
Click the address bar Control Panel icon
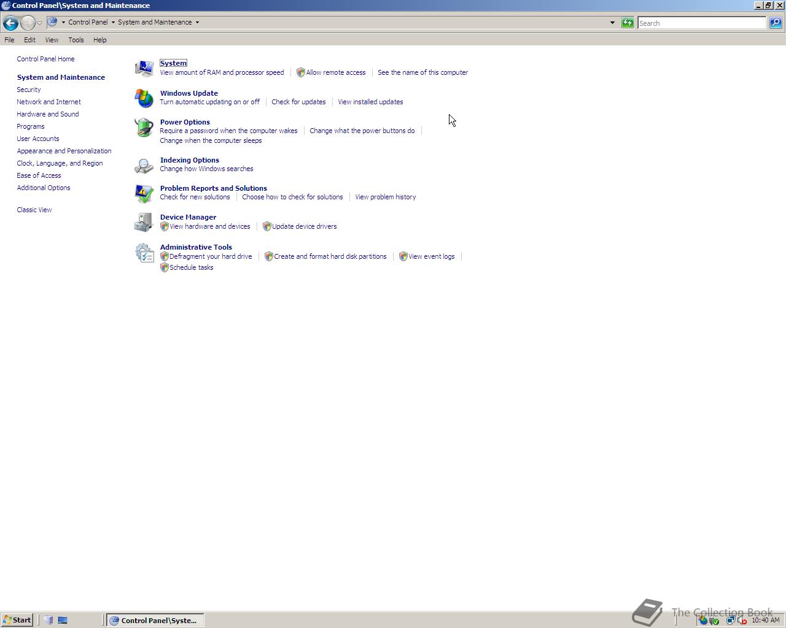pos(52,22)
